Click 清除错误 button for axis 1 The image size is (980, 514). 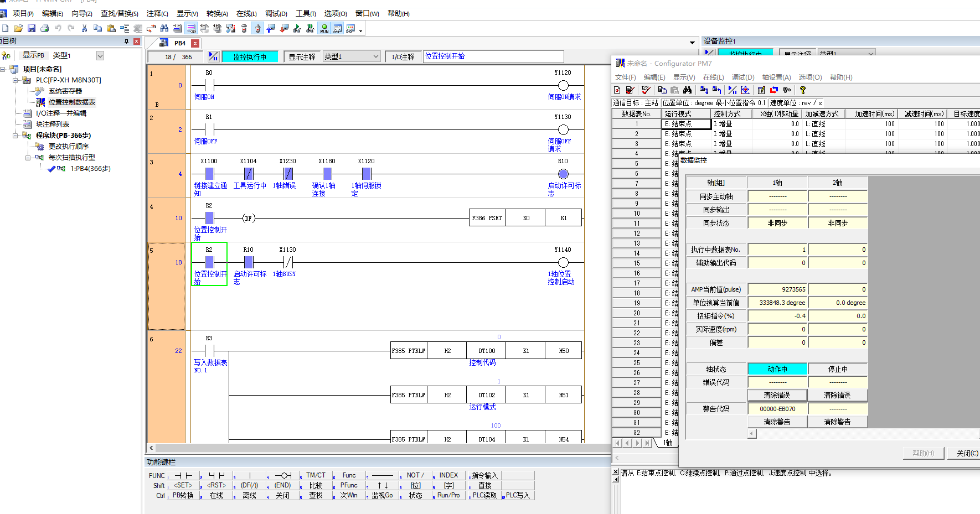pos(777,395)
